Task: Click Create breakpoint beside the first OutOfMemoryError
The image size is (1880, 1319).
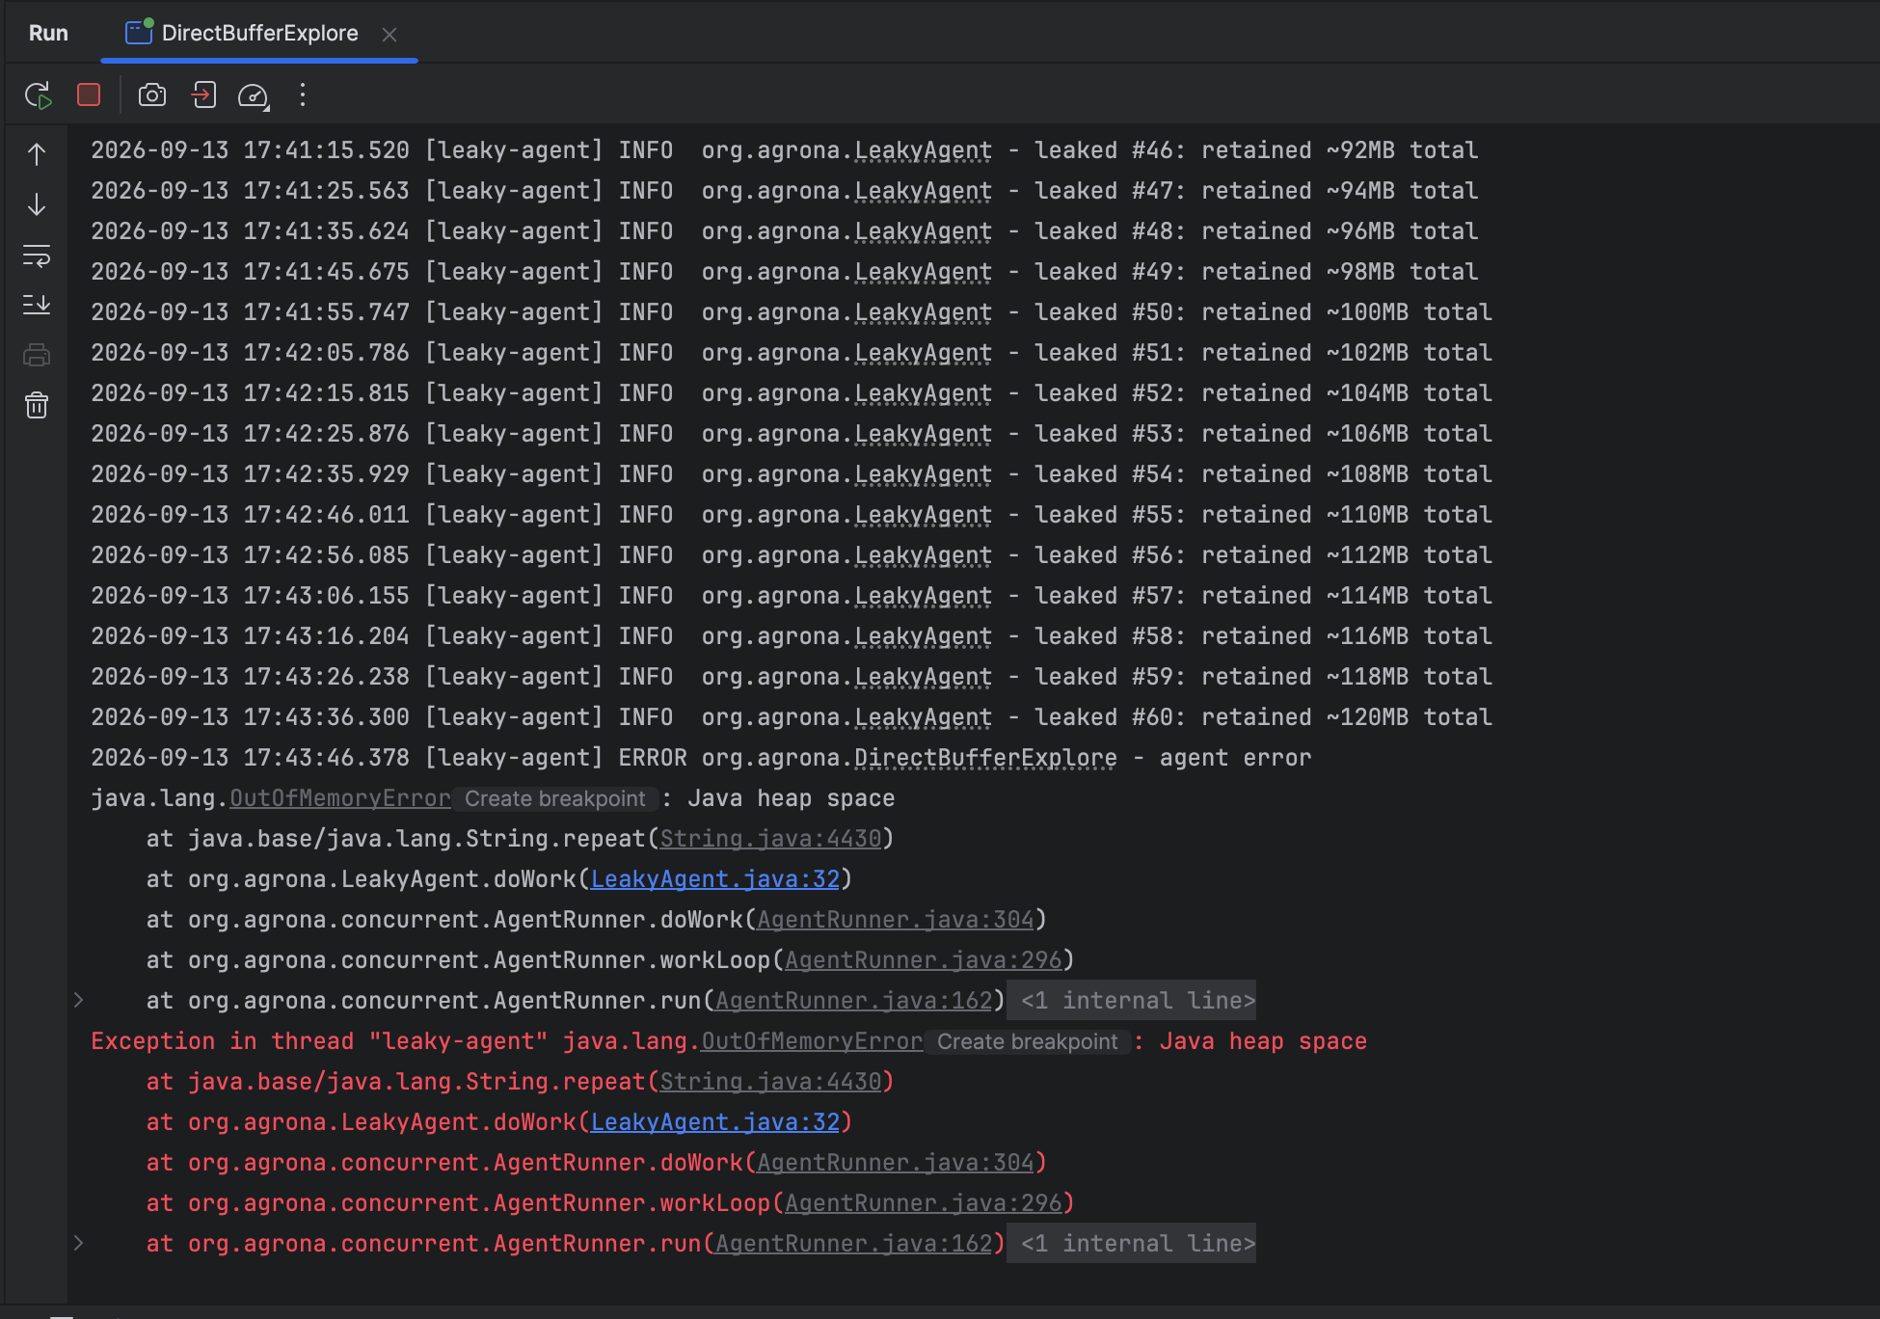Action: coord(555,798)
